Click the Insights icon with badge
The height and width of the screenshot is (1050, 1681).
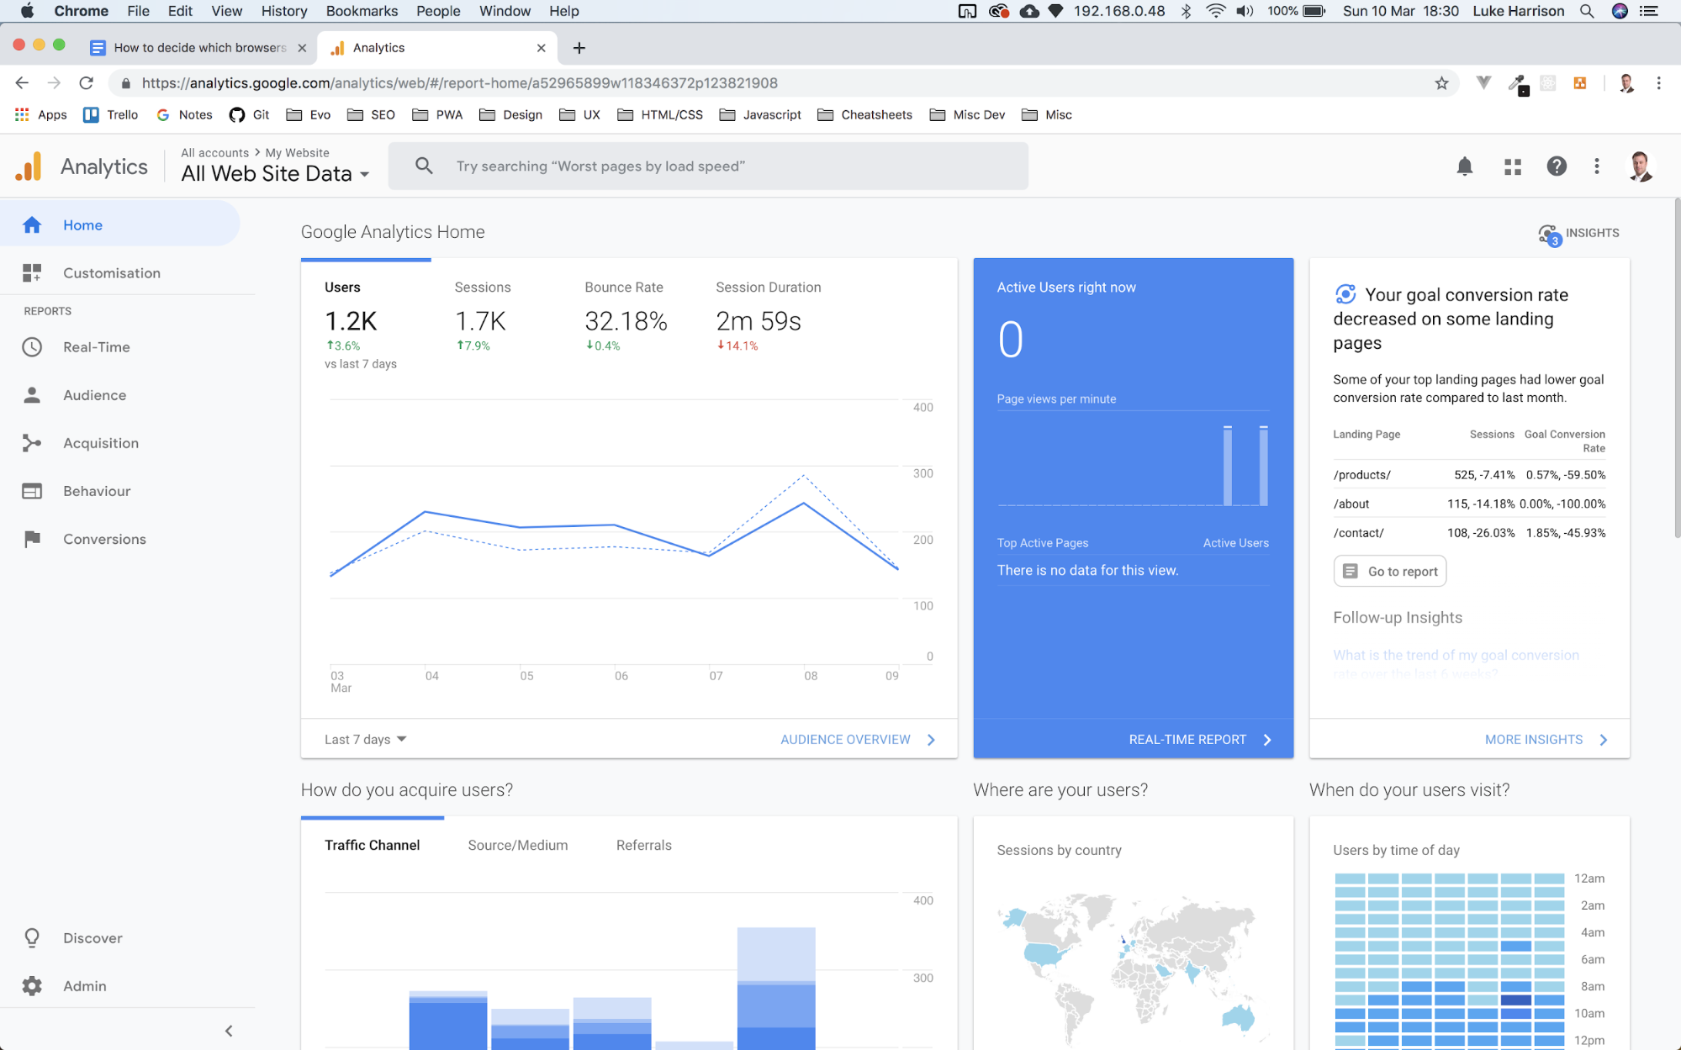pyautogui.click(x=1549, y=235)
